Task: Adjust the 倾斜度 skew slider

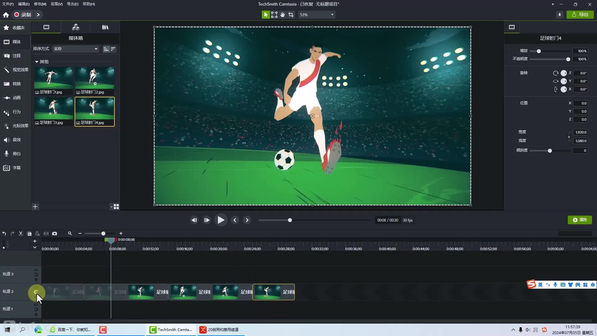Action: tap(550, 151)
